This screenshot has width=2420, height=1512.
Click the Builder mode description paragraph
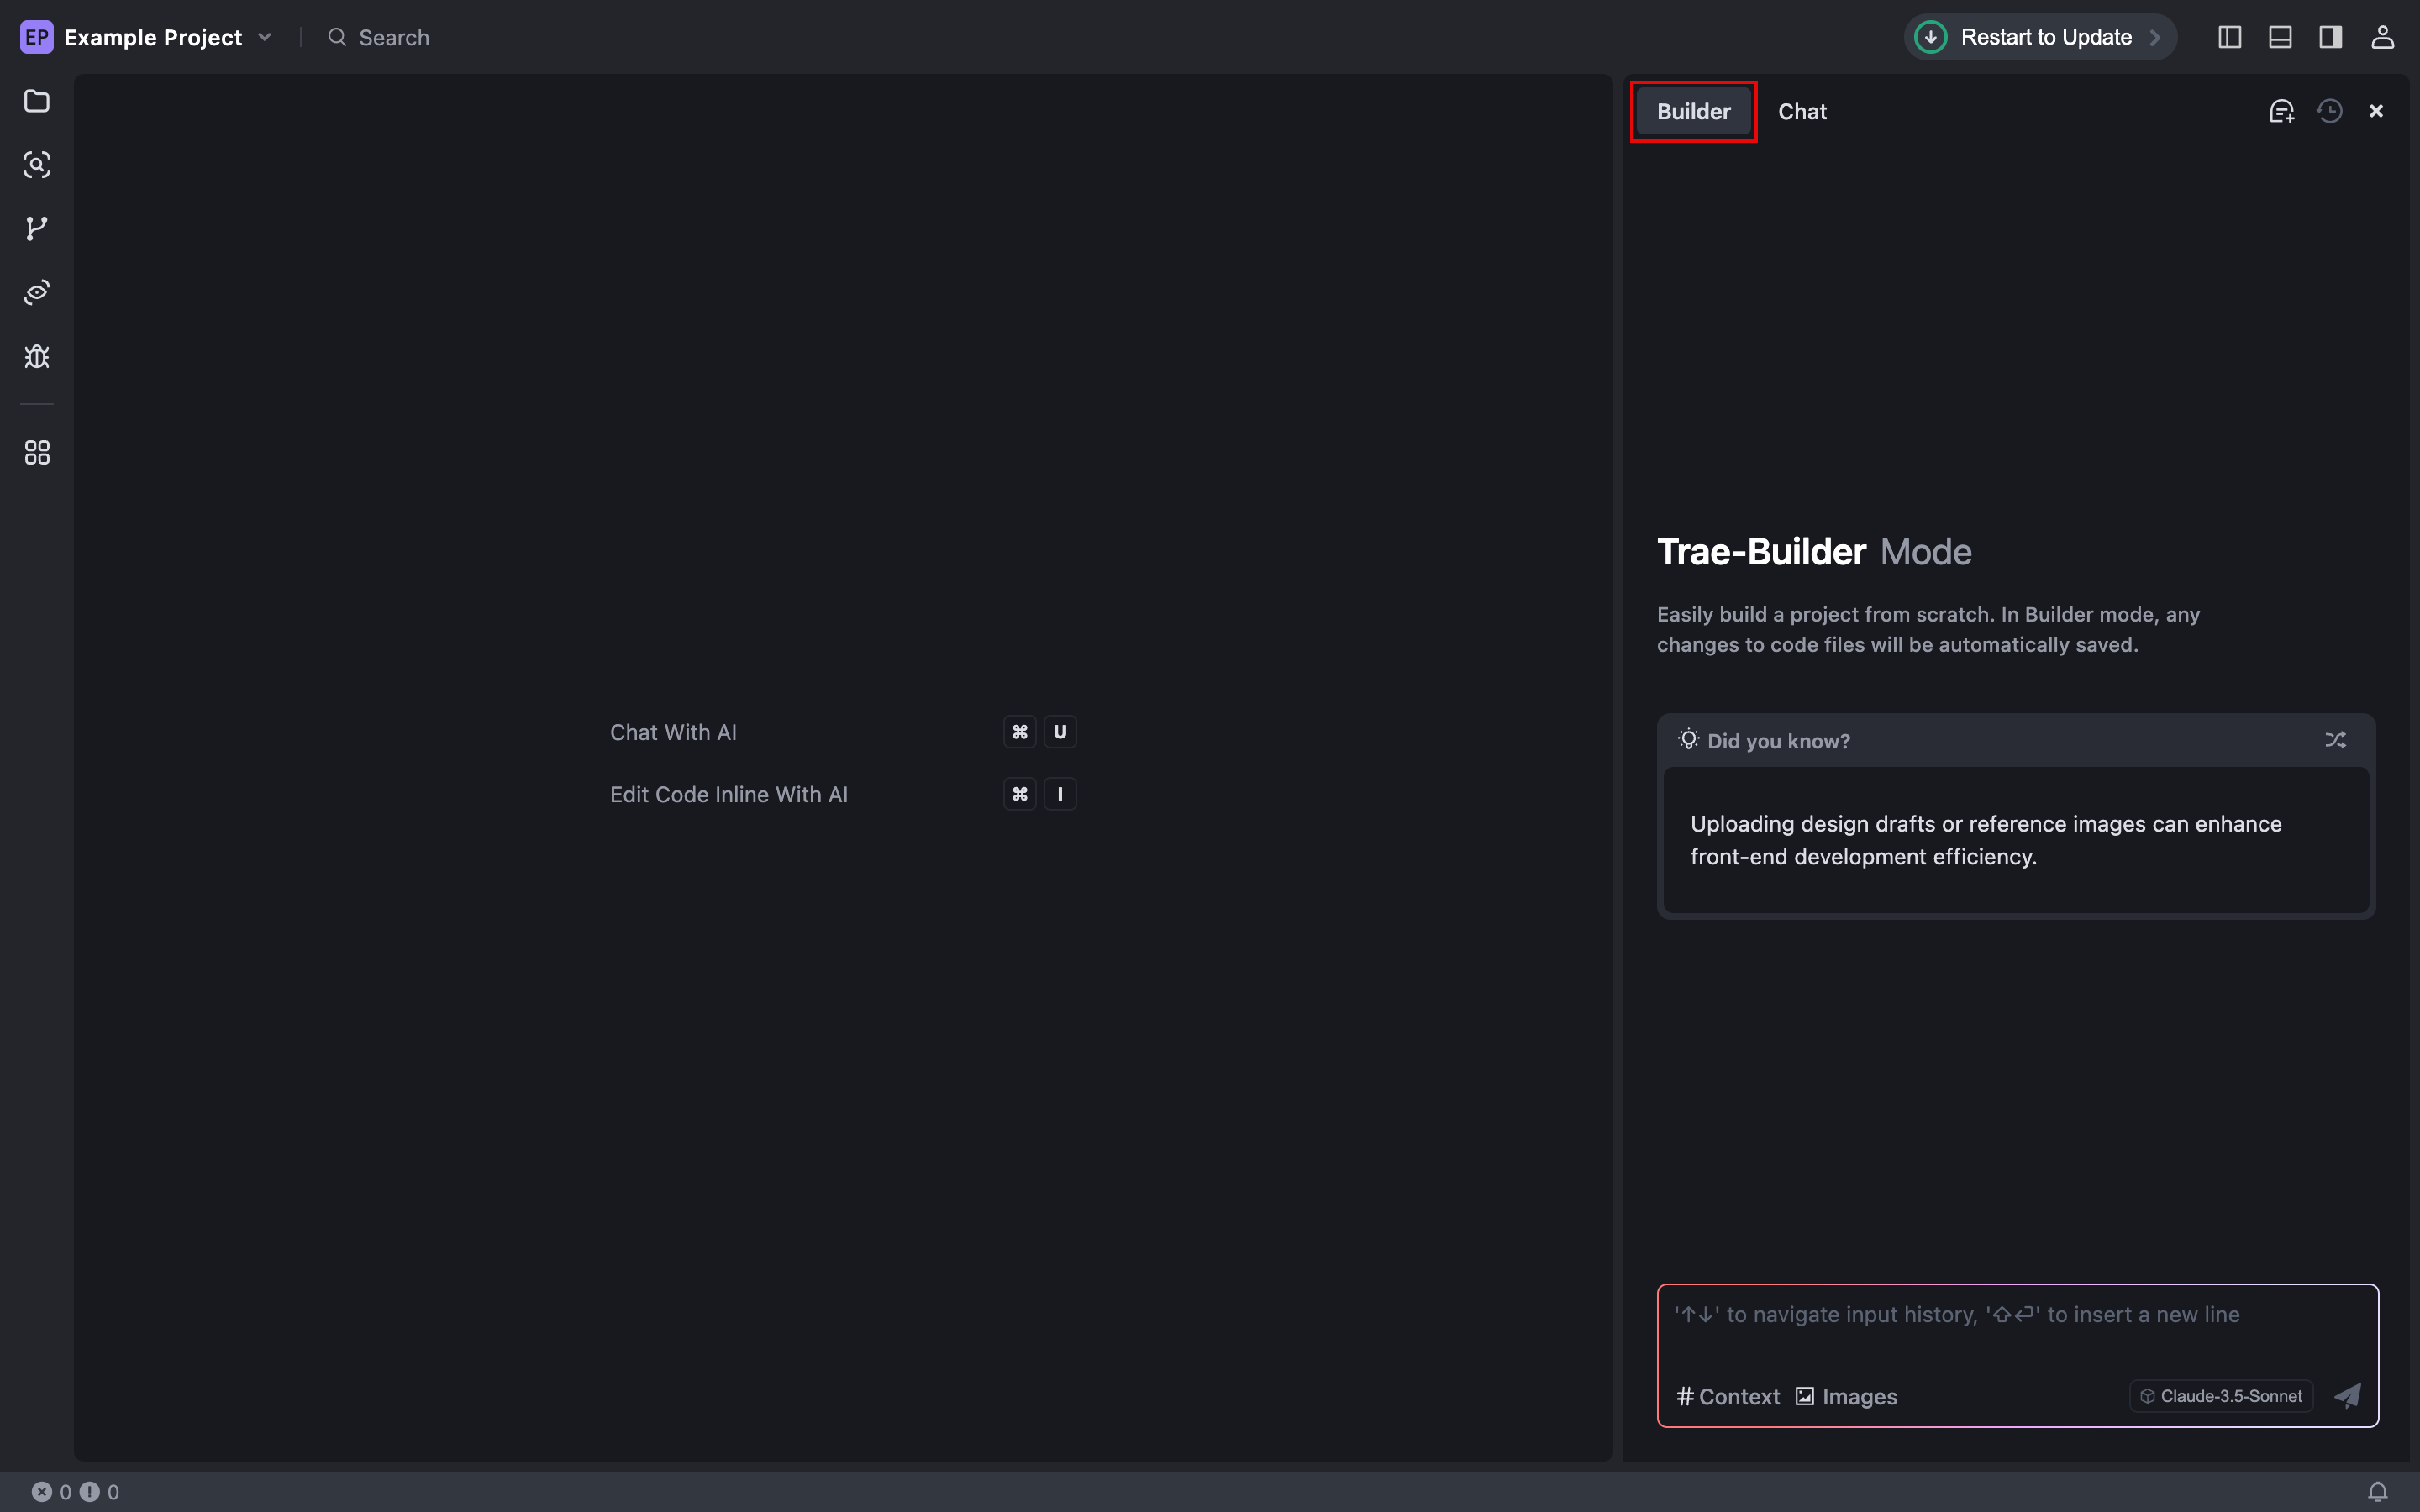click(x=1928, y=629)
